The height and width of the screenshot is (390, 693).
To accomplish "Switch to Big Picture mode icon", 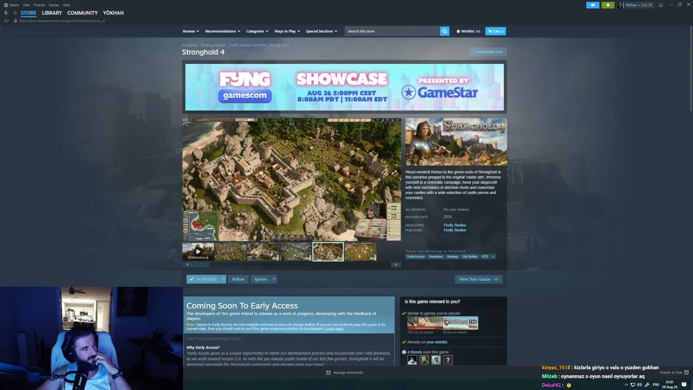I will click(660, 5).
